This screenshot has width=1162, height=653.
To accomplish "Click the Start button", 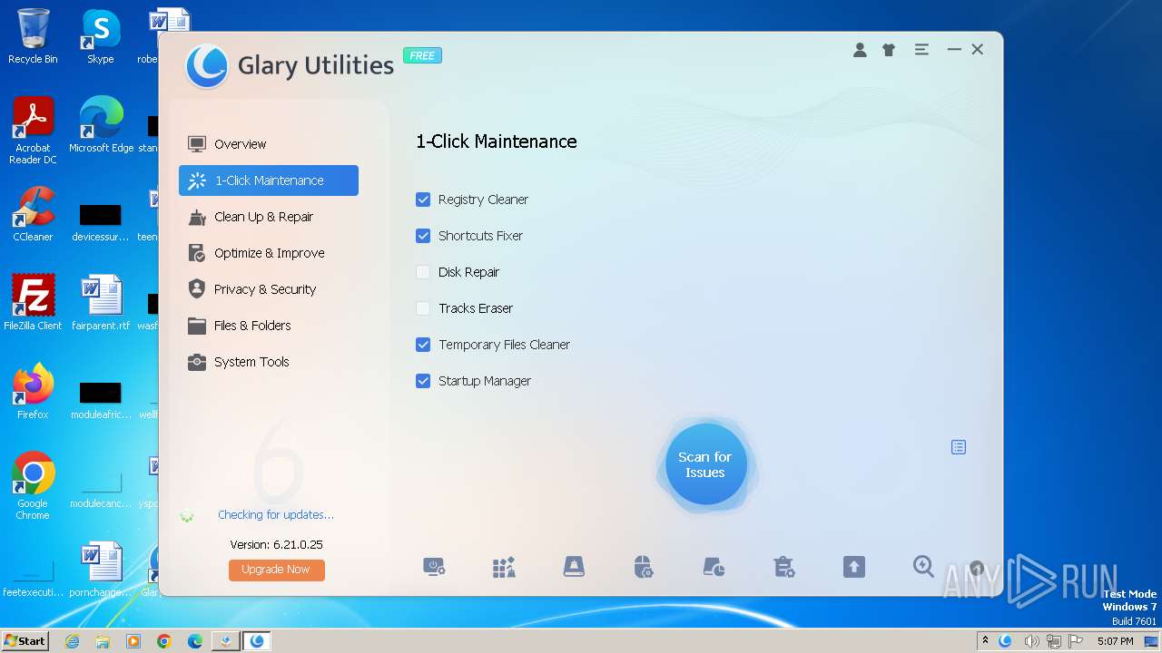I will pyautogui.click(x=25, y=641).
